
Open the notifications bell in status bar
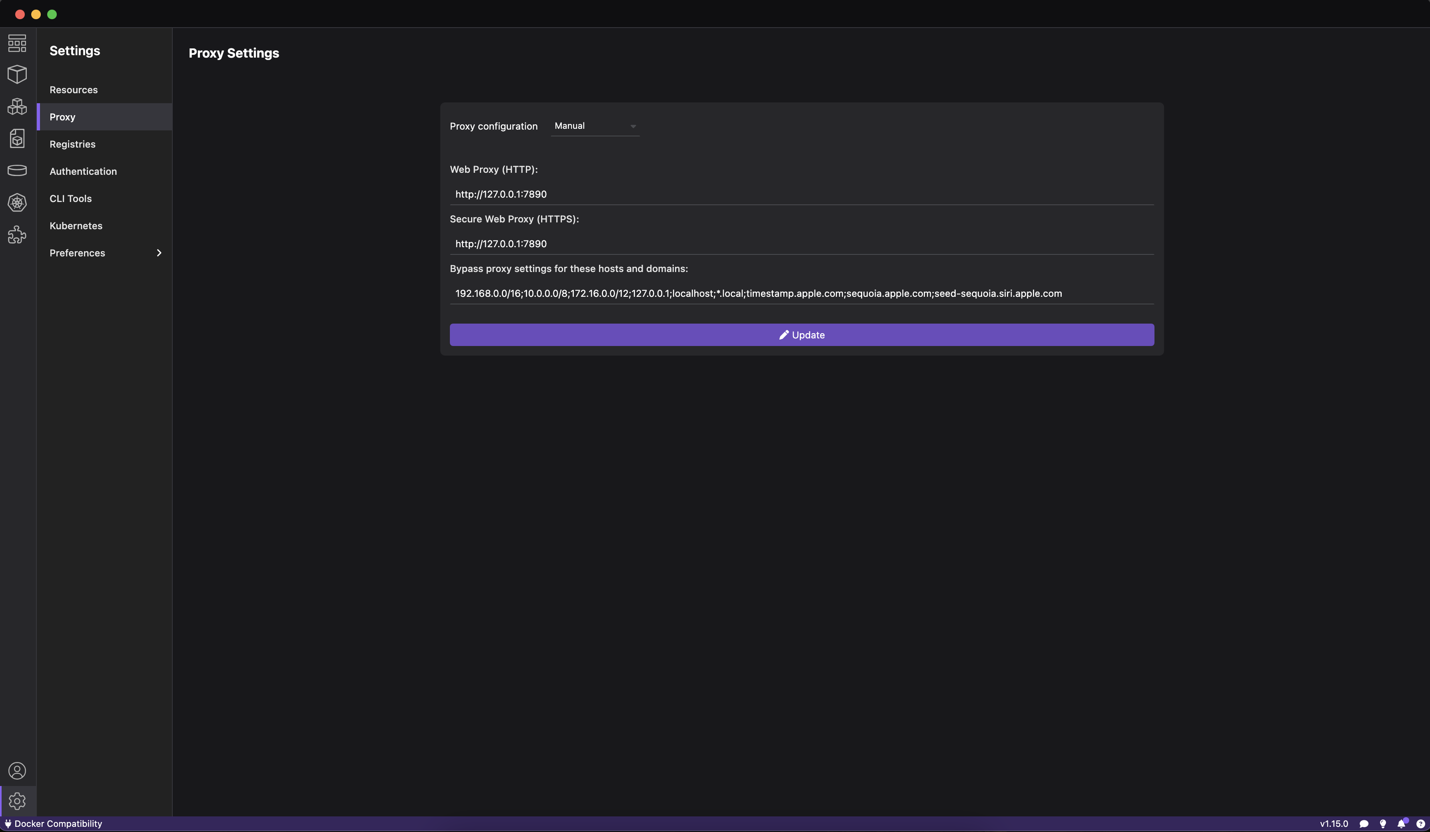pos(1402,824)
